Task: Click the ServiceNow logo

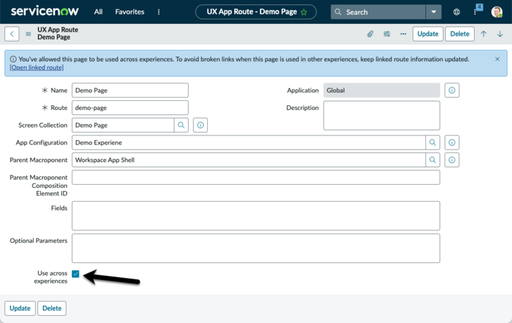Action: (45, 11)
